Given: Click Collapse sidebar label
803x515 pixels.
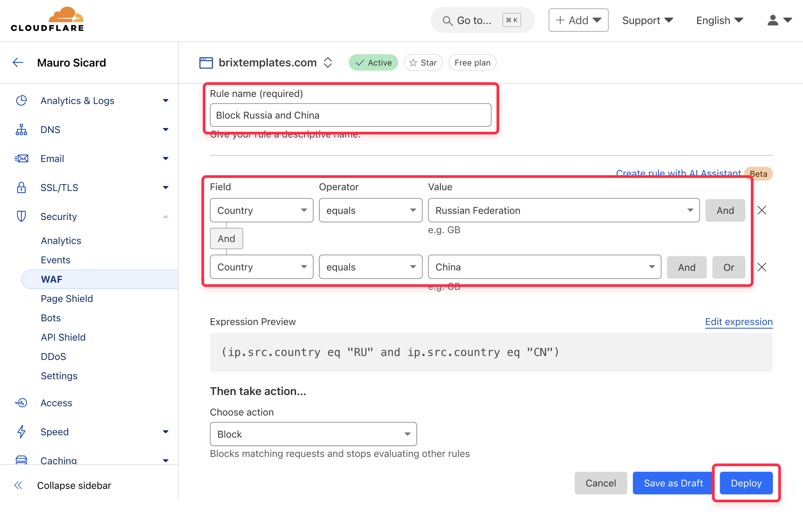Looking at the screenshot, I should [x=74, y=485].
